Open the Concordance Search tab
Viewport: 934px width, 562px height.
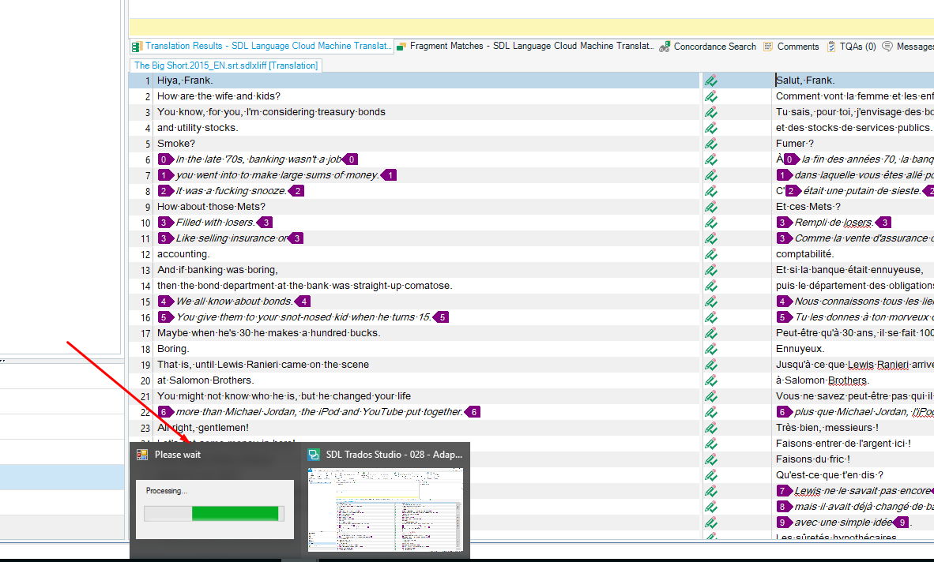tap(708, 47)
